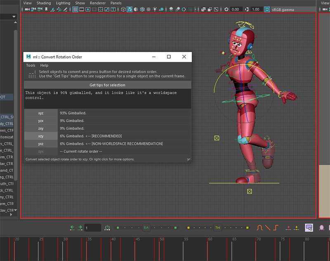Toggle the blue shaded-cube display mode
330x261 pixels.
point(130,9)
